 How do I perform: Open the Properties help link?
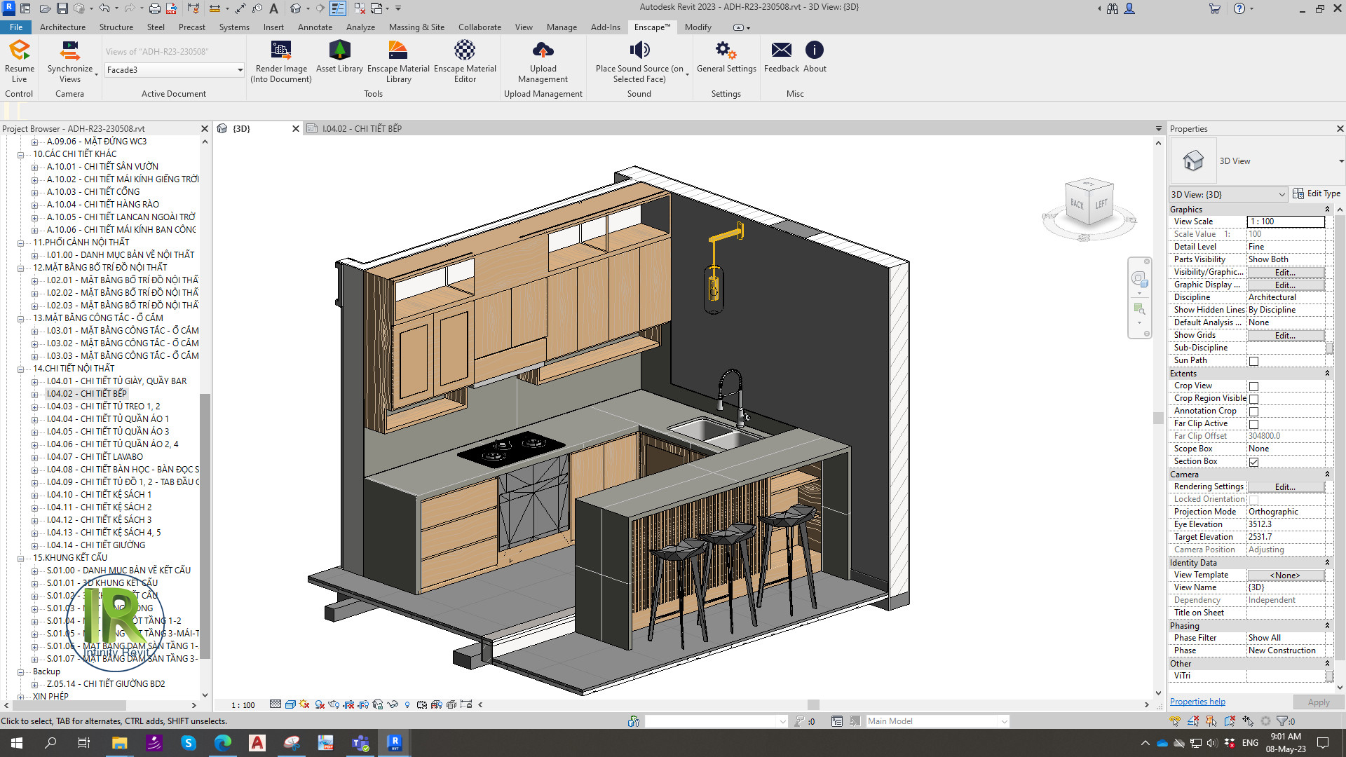1197,702
